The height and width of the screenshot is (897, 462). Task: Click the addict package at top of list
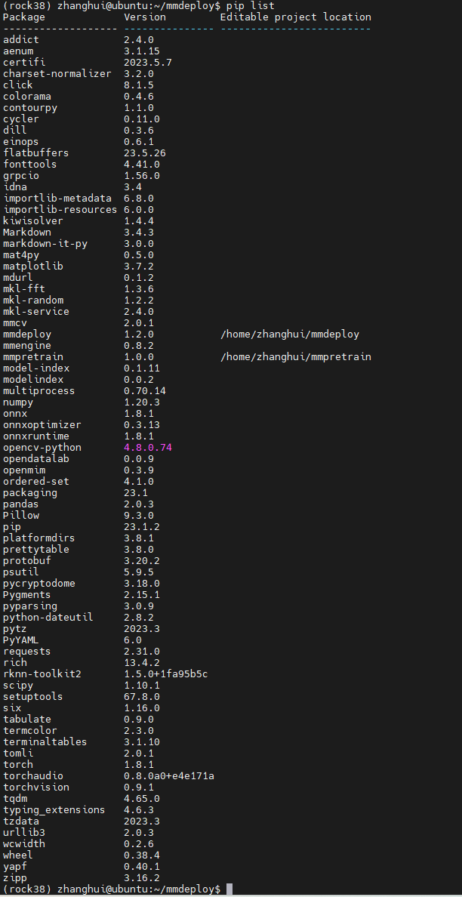pyautogui.click(x=21, y=39)
